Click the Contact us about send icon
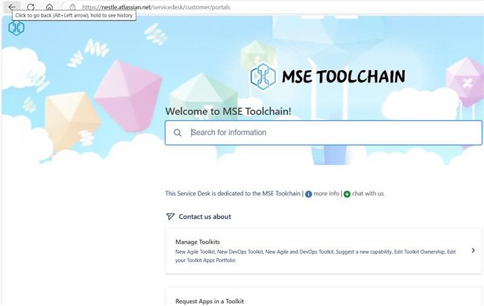 (171, 217)
